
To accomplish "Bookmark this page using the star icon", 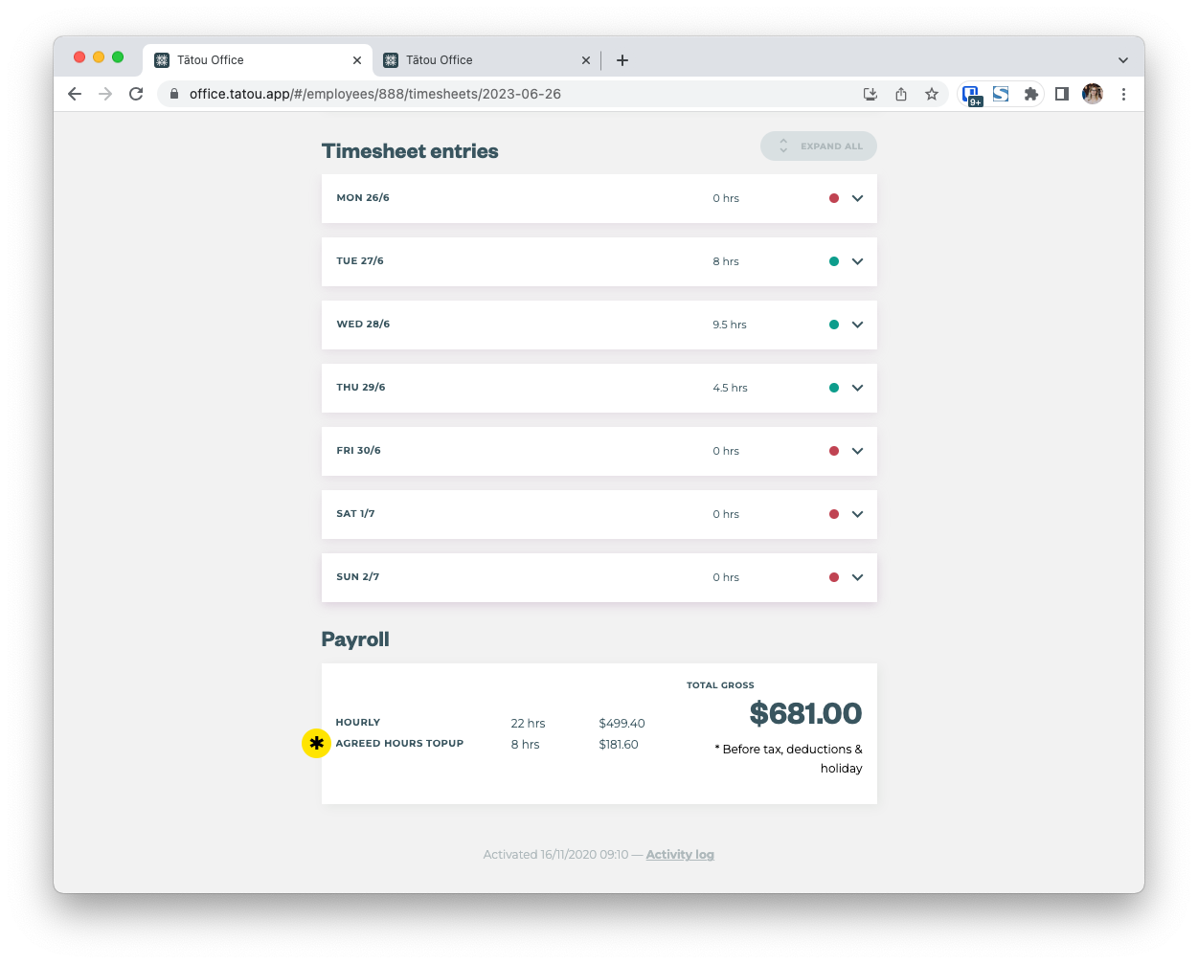I will (x=932, y=94).
